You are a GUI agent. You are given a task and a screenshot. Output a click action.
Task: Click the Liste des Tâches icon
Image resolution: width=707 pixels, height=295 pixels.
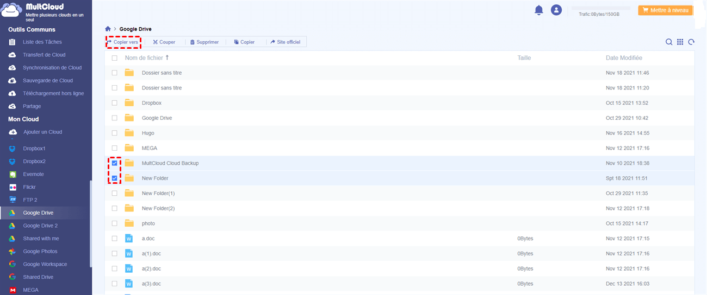13,42
